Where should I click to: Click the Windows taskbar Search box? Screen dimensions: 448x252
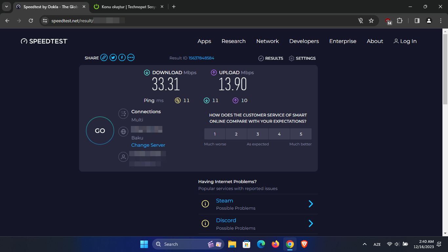click(188, 244)
